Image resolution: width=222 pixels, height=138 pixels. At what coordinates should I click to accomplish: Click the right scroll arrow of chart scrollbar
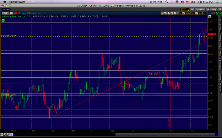[x=216, y=135]
